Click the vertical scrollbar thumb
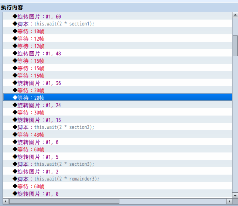 tap(235, 46)
